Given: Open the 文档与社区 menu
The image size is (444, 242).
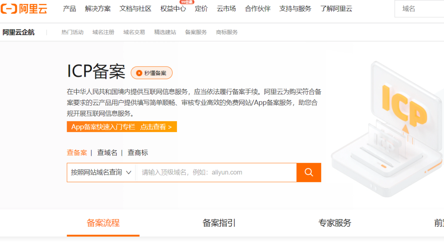Looking at the screenshot, I should [x=135, y=9].
